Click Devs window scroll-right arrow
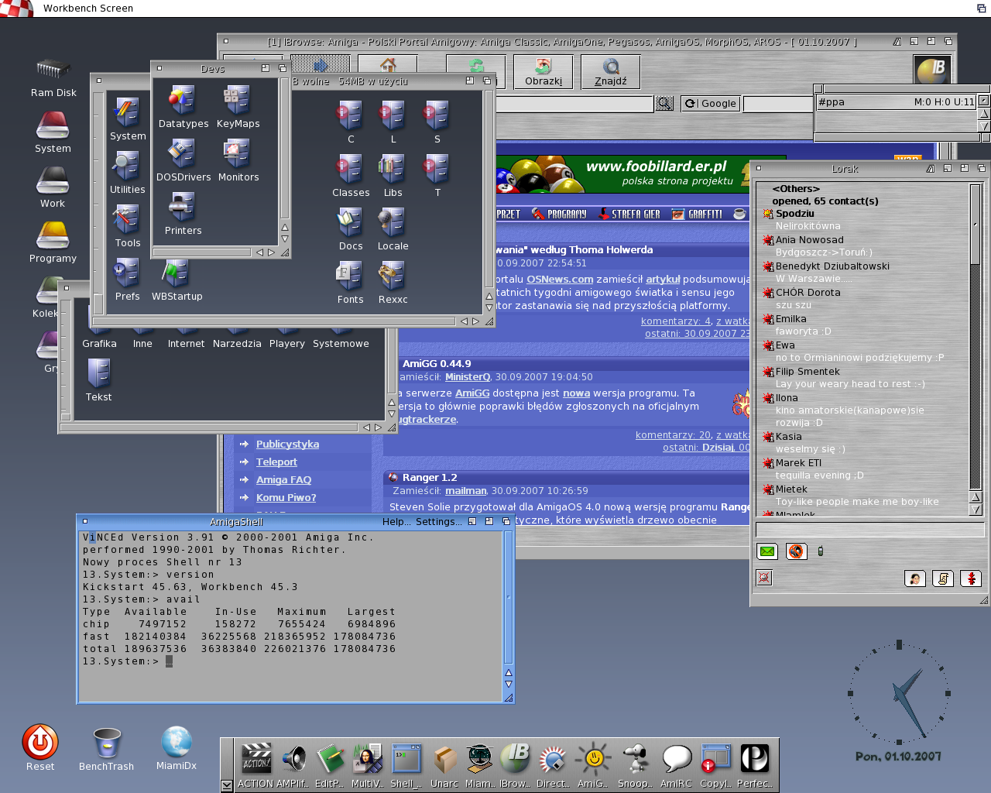Image resolution: width=991 pixels, height=793 pixels. pyautogui.click(x=271, y=252)
